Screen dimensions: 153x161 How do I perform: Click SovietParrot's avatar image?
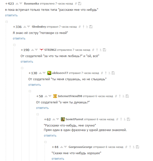coord(63,119)
